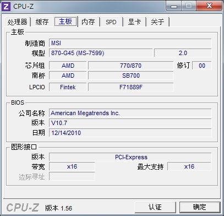224x216 pixels.
Task: Click the BIOS company American Megatrends Inc.
Action: click(130, 113)
